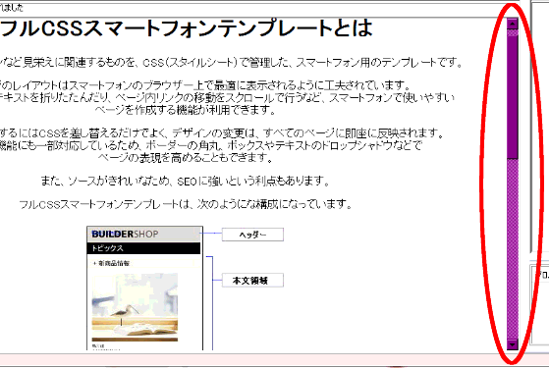Click the line ending 次のような構成になっています
549x368 pixels.
[x=186, y=204]
